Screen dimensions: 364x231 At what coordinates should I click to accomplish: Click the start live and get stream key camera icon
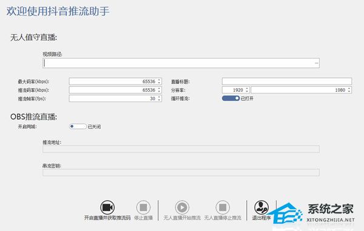click(x=107, y=207)
